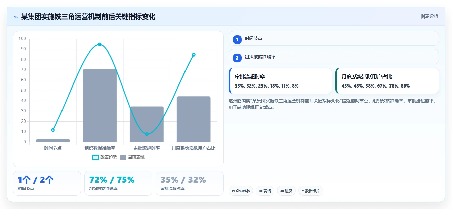This screenshot has height=209, width=452.
Task: Open the 审批流超时率 data card
Action: 280,81
